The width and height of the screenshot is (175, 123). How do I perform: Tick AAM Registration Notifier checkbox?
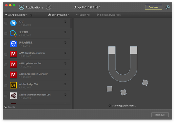pyautogui.click(x=6, y=54)
